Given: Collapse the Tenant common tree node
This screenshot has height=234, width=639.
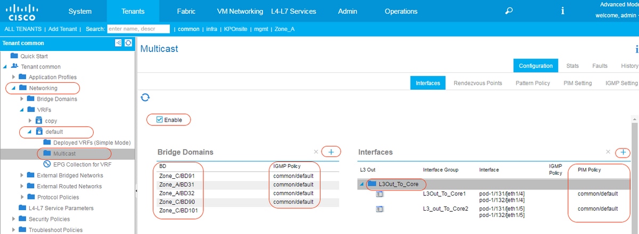Looking at the screenshot, I should click(x=5, y=67).
